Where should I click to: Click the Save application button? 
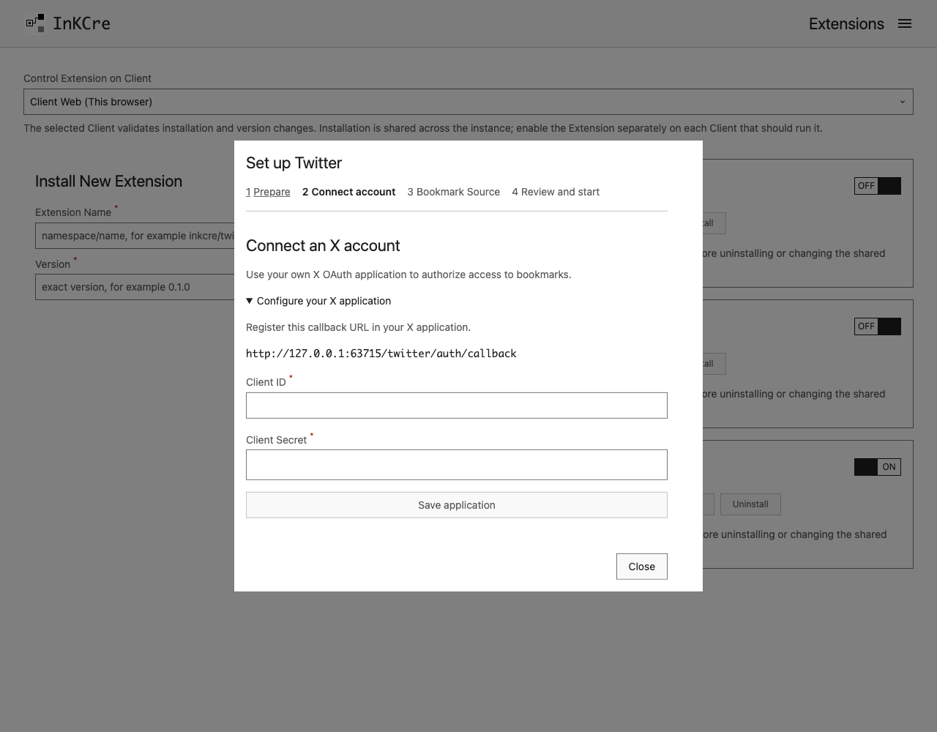point(457,505)
